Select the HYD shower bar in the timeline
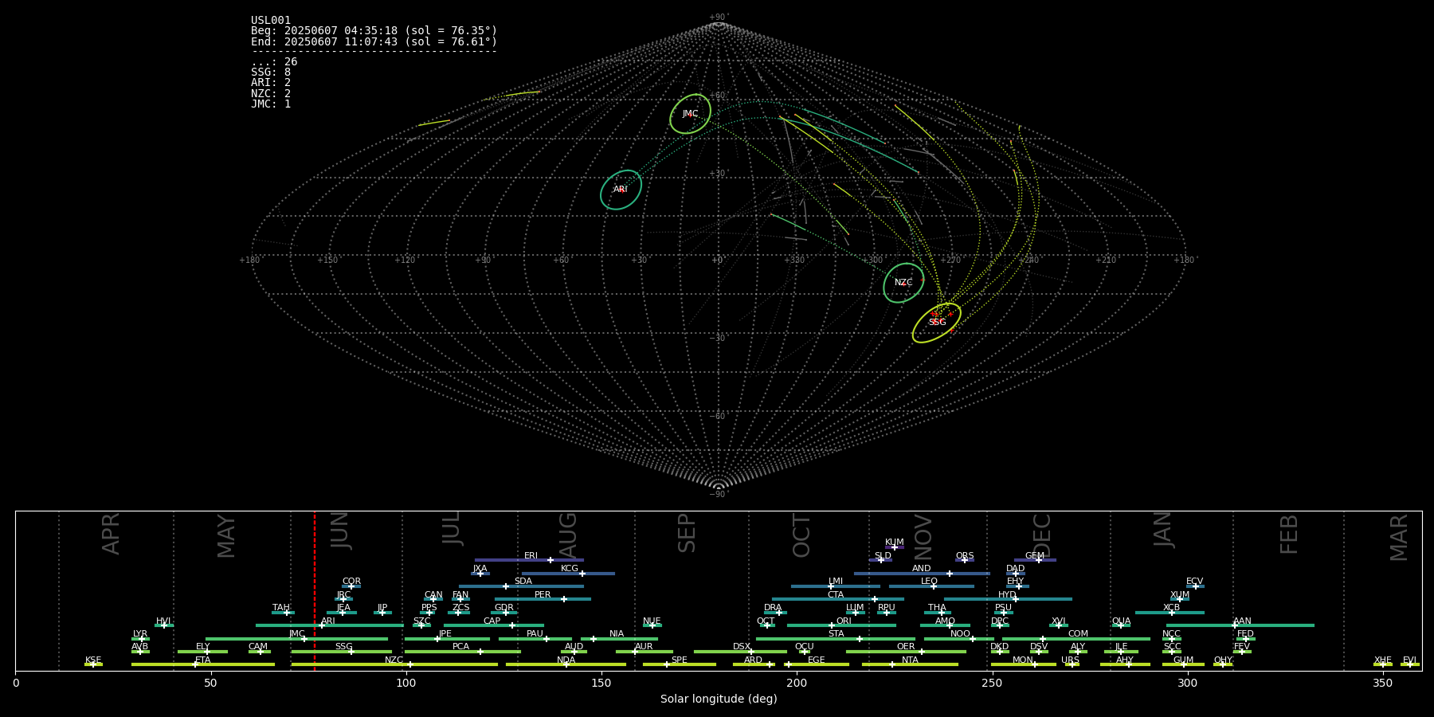The image size is (1434, 717). [x=1008, y=599]
